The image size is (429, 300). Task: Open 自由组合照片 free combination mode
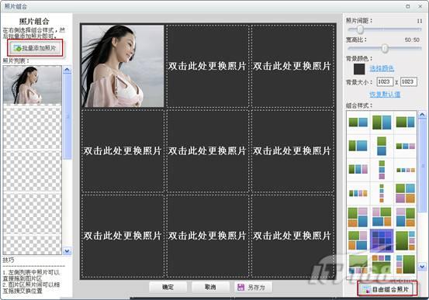(387, 289)
